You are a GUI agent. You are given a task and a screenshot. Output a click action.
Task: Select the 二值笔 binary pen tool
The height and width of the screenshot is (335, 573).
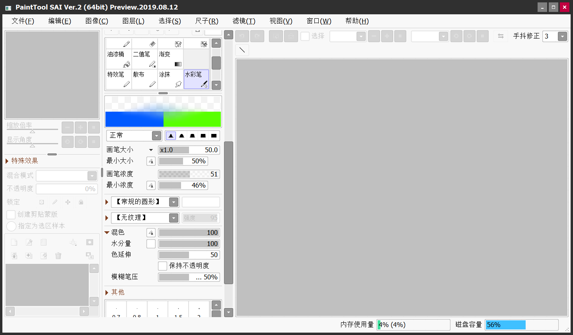click(x=144, y=59)
